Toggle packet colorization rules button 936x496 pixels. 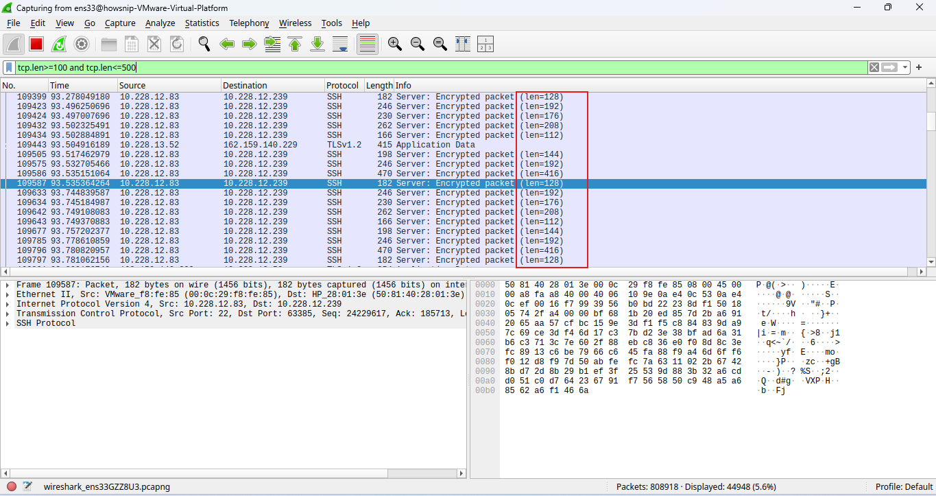point(368,44)
